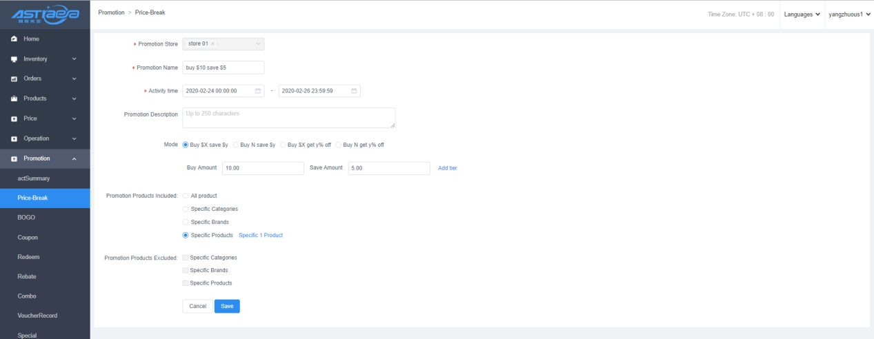Open the BOGO menu item
Screen dimensions: 874x339
pyautogui.click(x=26, y=218)
